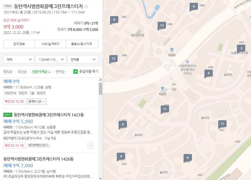Screen dimensions: 251x180
Task: Click the CU convenience store icon
Action: (173, 84)
